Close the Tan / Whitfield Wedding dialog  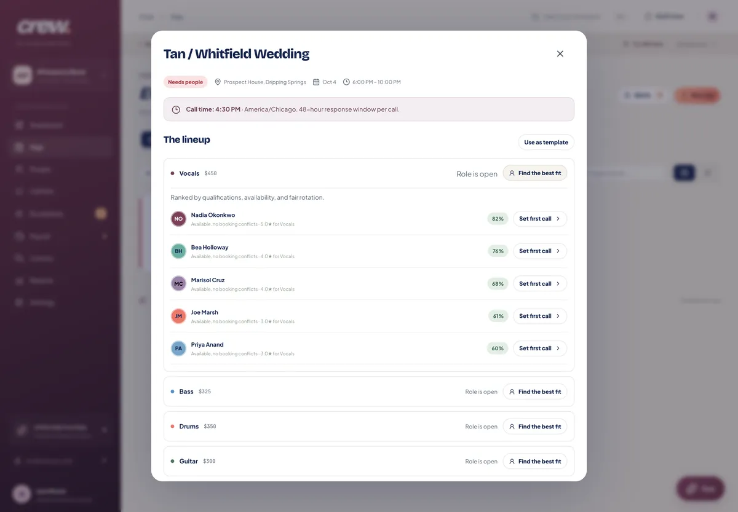560,53
